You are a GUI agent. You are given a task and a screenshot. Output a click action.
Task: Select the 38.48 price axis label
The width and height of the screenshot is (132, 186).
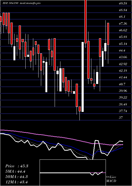(x=123, y=104)
